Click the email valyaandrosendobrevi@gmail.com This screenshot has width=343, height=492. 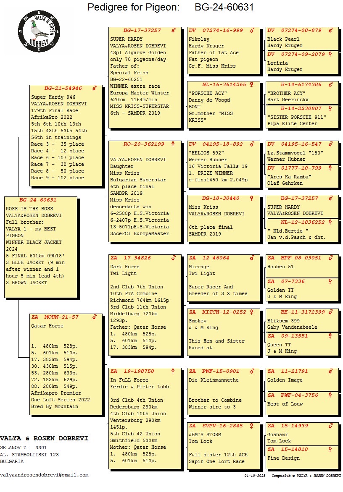(44, 475)
